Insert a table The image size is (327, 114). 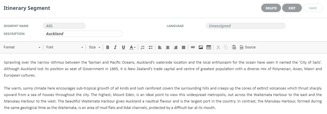[209, 48]
